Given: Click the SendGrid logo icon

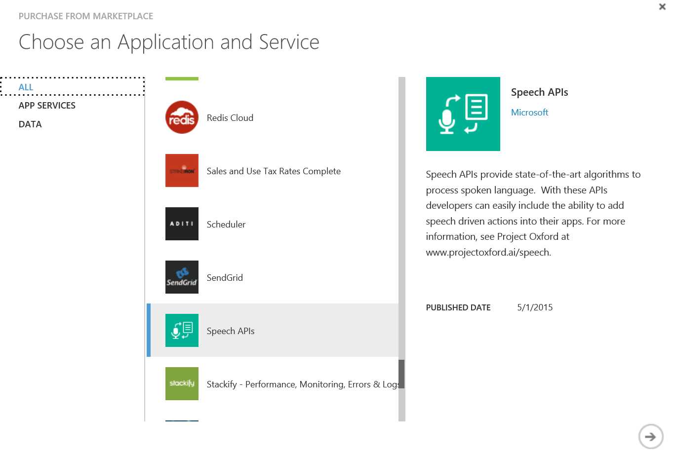Looking at the screenshot, I should [182, 277].
